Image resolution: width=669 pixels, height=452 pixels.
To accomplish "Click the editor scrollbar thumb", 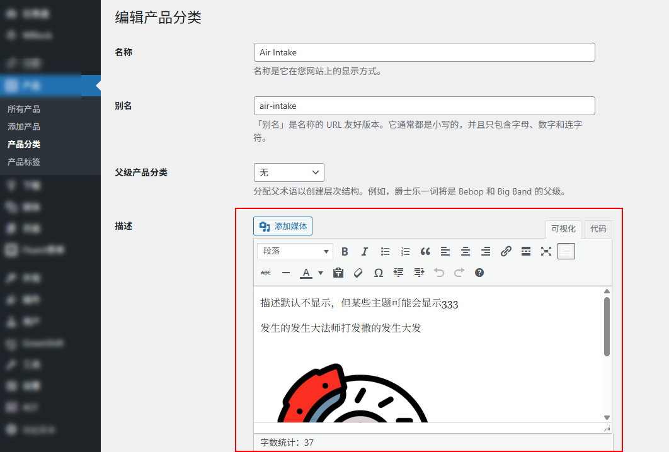I will (607, 327).
